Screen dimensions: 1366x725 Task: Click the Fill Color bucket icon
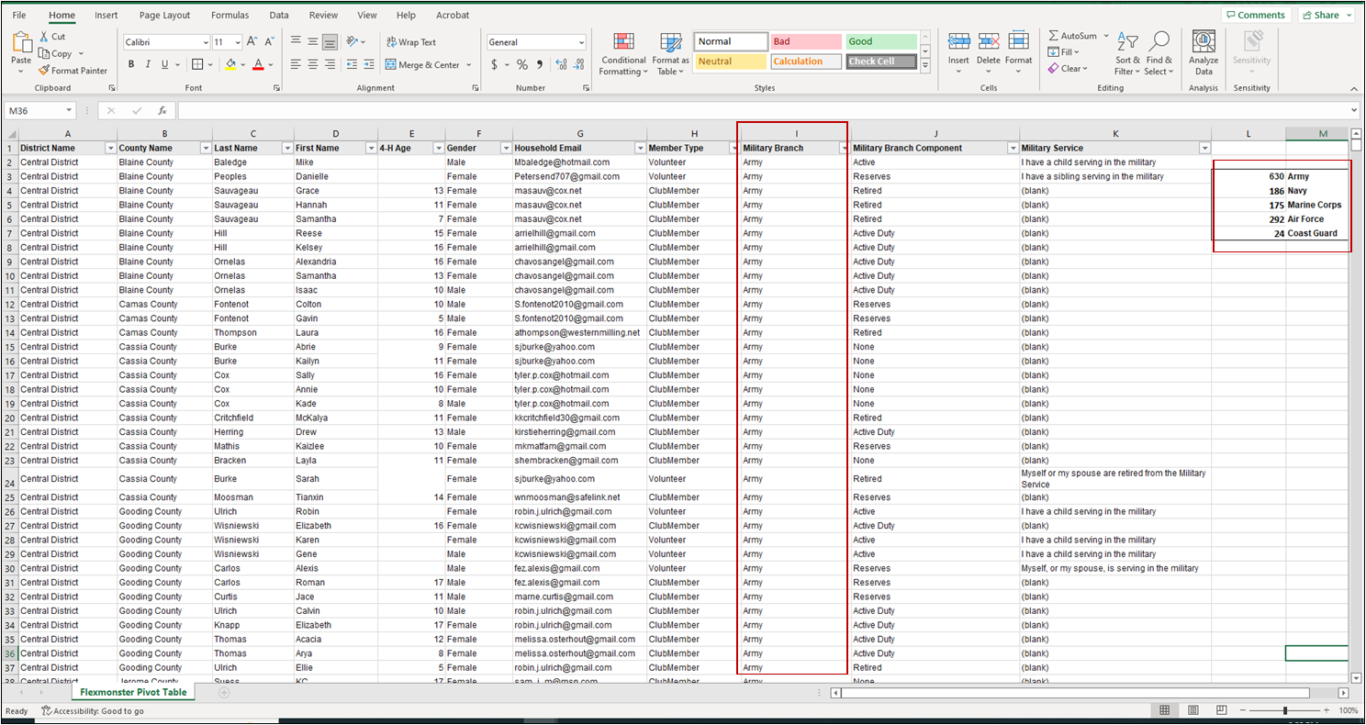[230, 64]
